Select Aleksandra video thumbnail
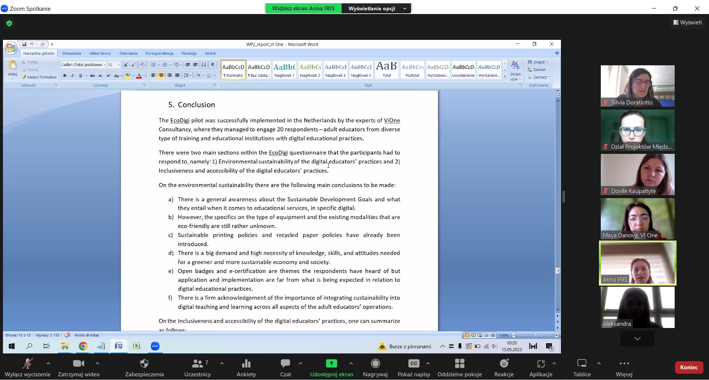 (x=637, y=307)
